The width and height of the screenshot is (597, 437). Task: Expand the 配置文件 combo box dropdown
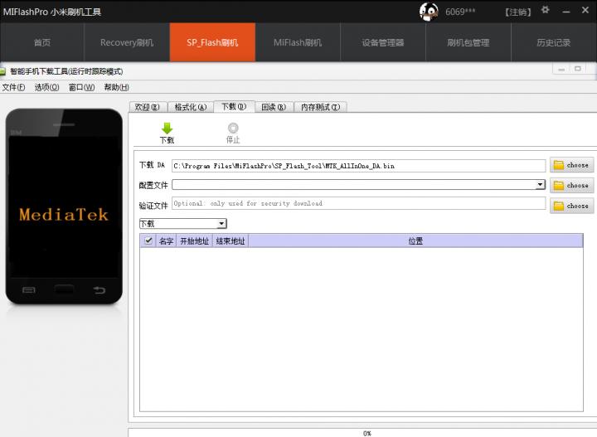[x=540, y=185]
